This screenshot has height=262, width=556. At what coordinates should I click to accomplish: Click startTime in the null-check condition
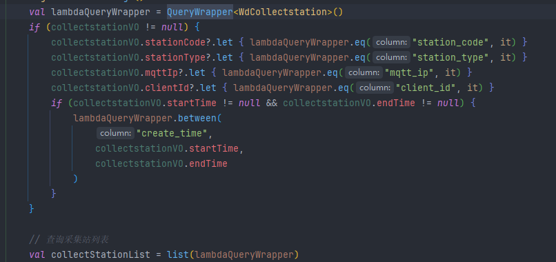click(192, 103)
